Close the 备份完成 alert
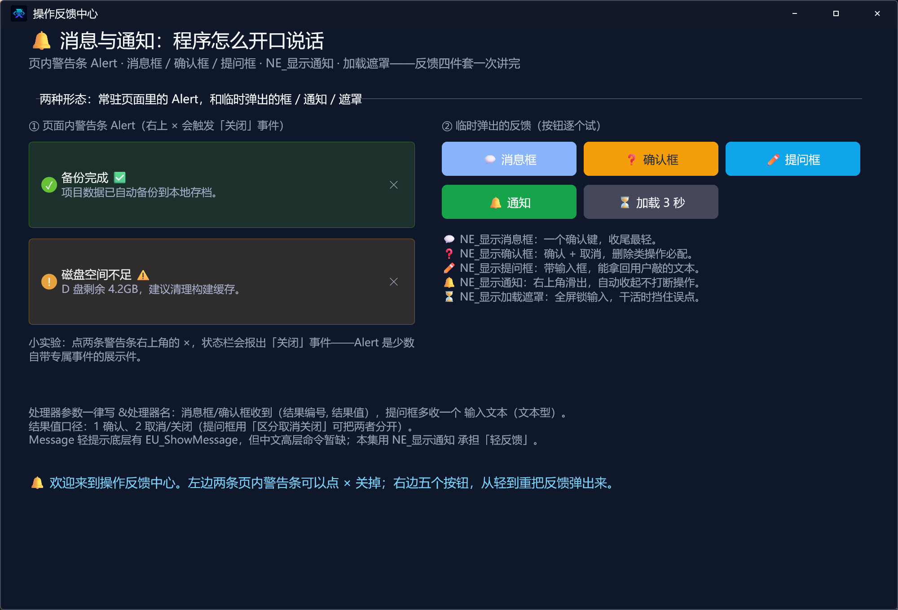The image size is (898, 610). point(394,185)
